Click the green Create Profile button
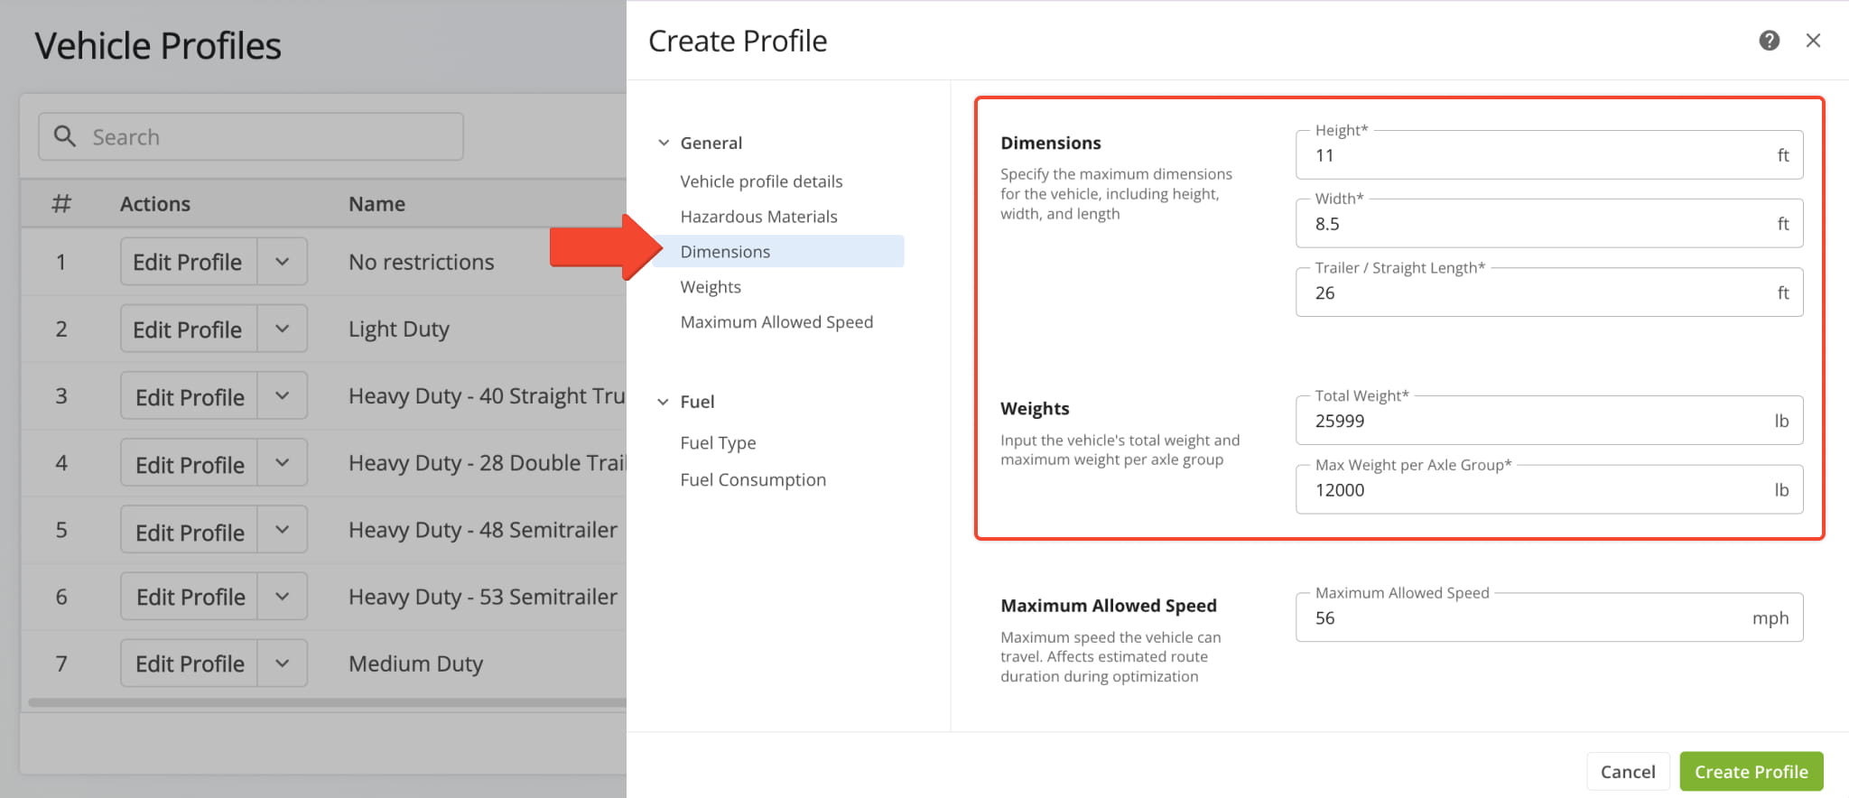 1751,772
